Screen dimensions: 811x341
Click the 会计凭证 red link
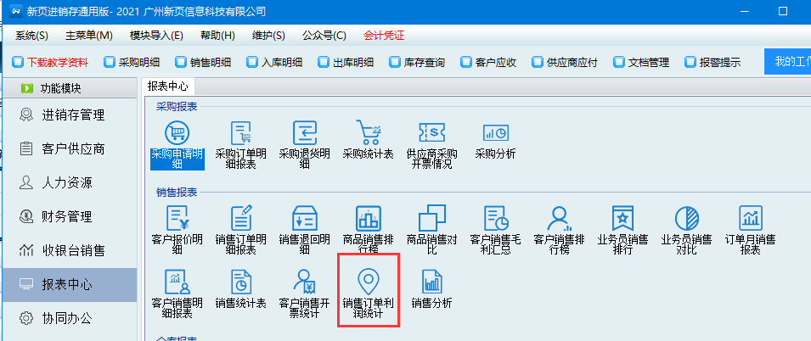point(384,36)
